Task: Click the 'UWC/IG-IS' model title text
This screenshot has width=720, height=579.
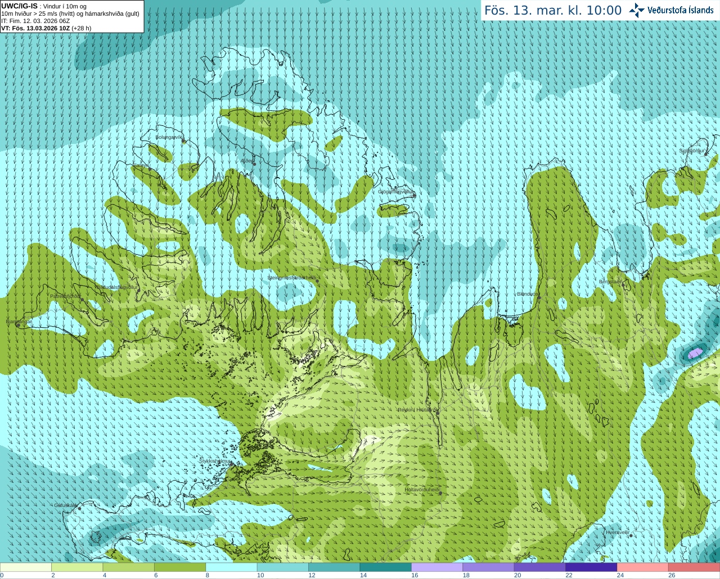Action: click(x=20, y=6)
